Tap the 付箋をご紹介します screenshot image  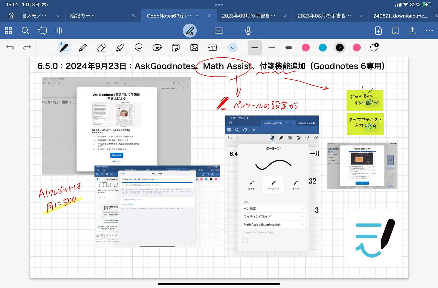coord(362,166)
